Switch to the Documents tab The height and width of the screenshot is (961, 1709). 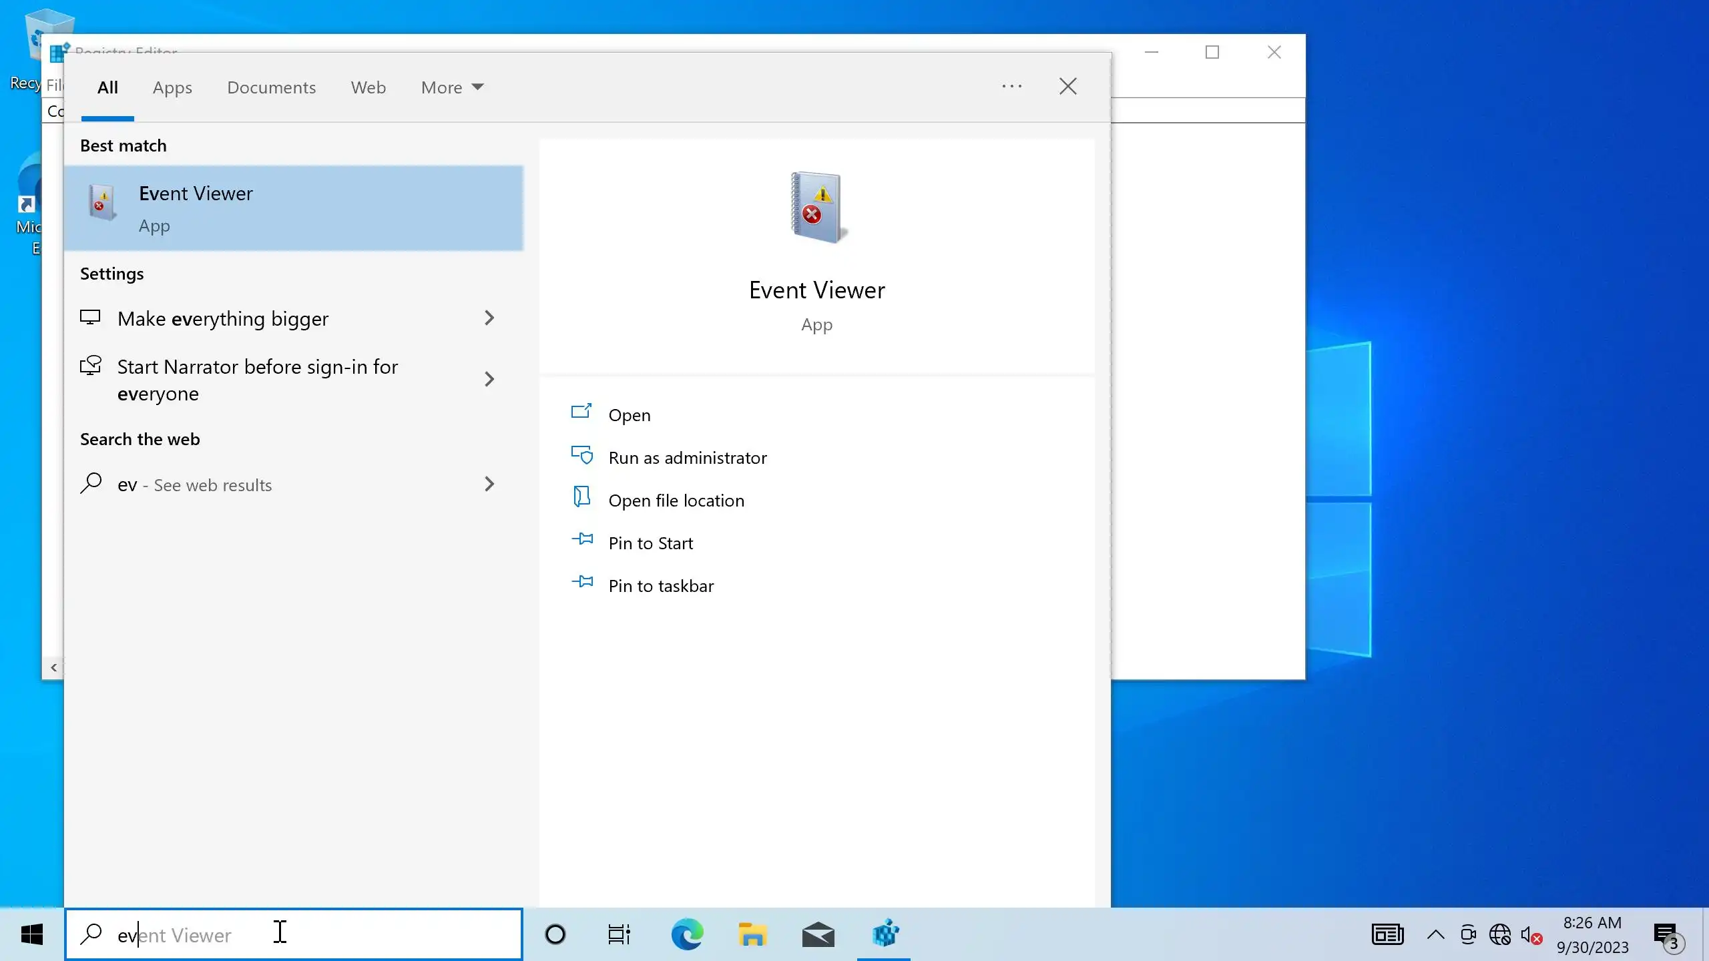coord(271,87)
